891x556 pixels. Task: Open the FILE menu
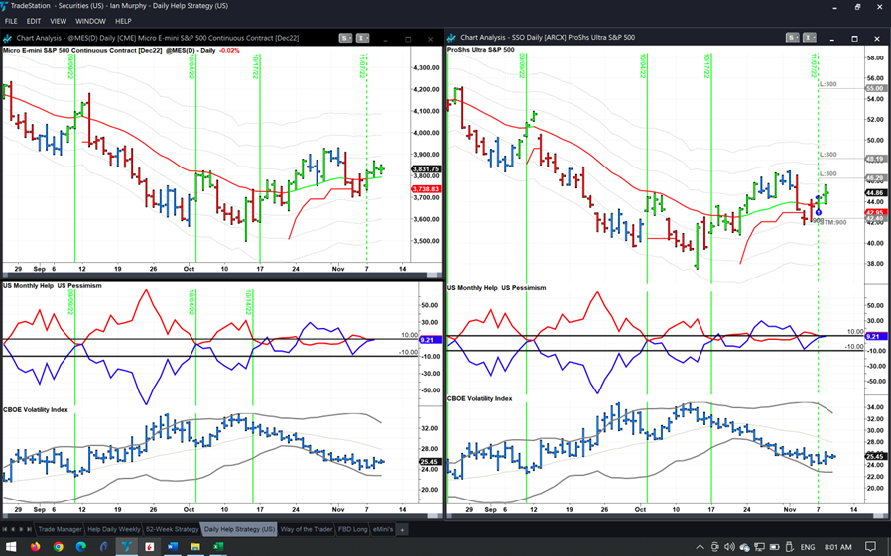point(11,21)
